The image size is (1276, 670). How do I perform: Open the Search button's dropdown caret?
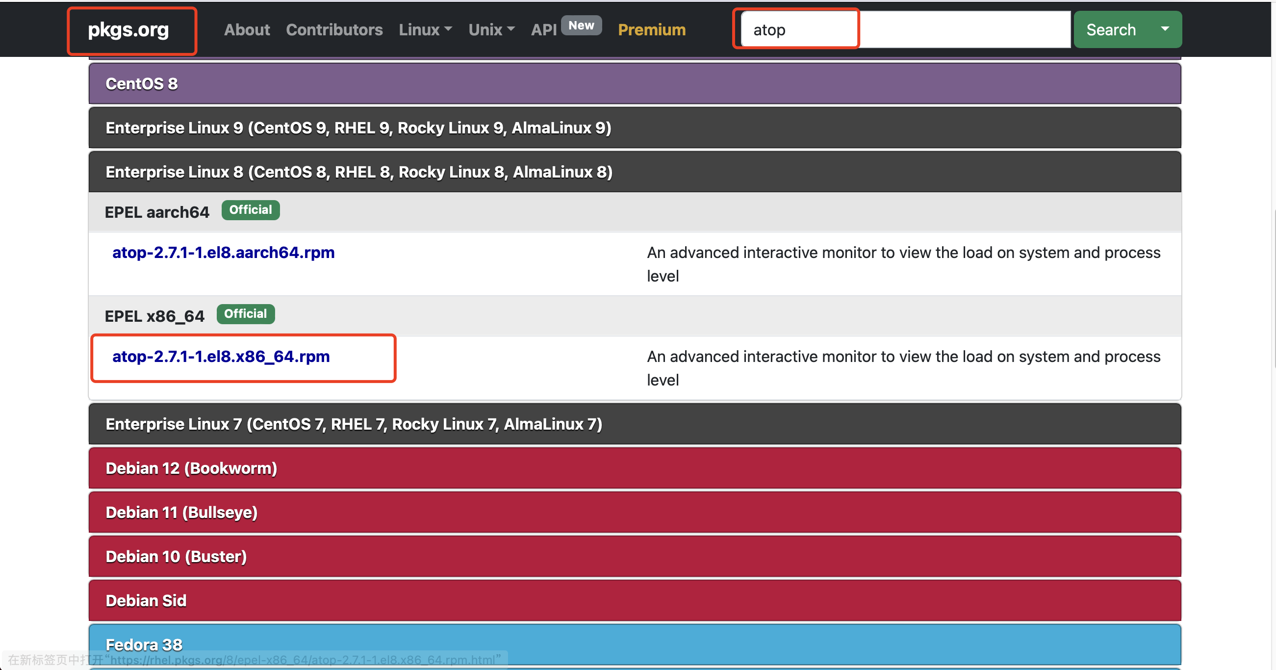pos(1165,30)
